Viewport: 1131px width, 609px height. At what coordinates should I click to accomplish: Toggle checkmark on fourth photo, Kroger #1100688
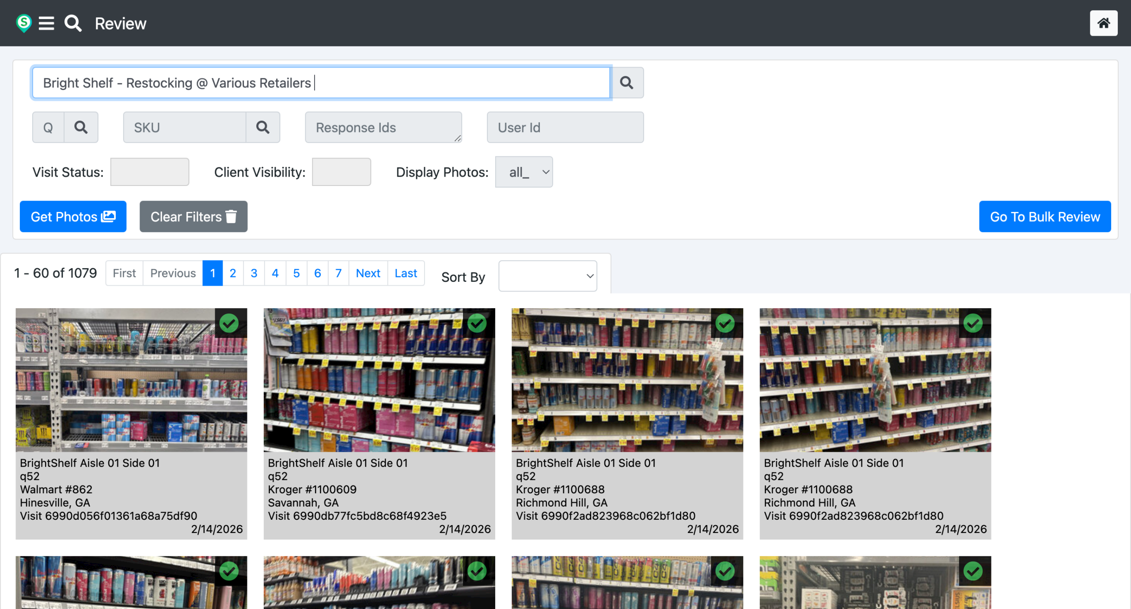pyautogui.click(x=973, y=323)
